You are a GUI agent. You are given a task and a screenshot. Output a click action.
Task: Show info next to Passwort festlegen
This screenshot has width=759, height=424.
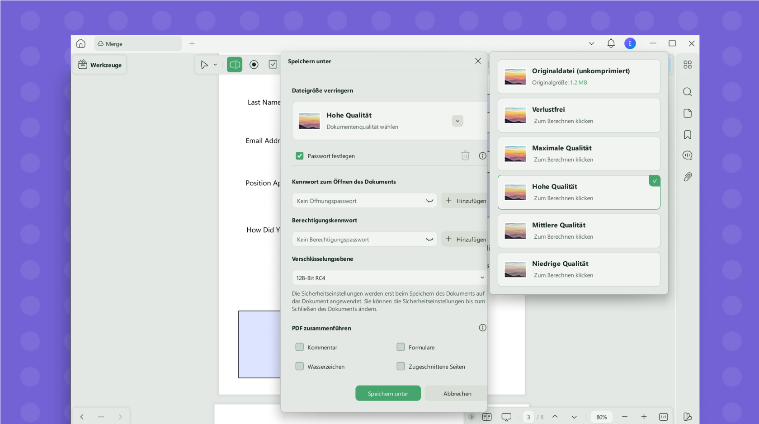(x=482, y=156)
